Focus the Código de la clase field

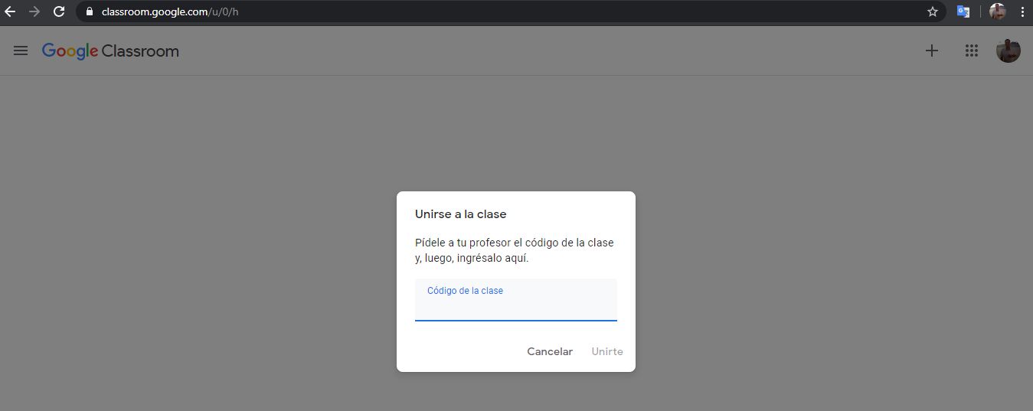point(515,306)
